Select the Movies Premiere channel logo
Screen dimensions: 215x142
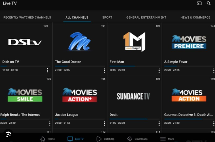point(189,42)
